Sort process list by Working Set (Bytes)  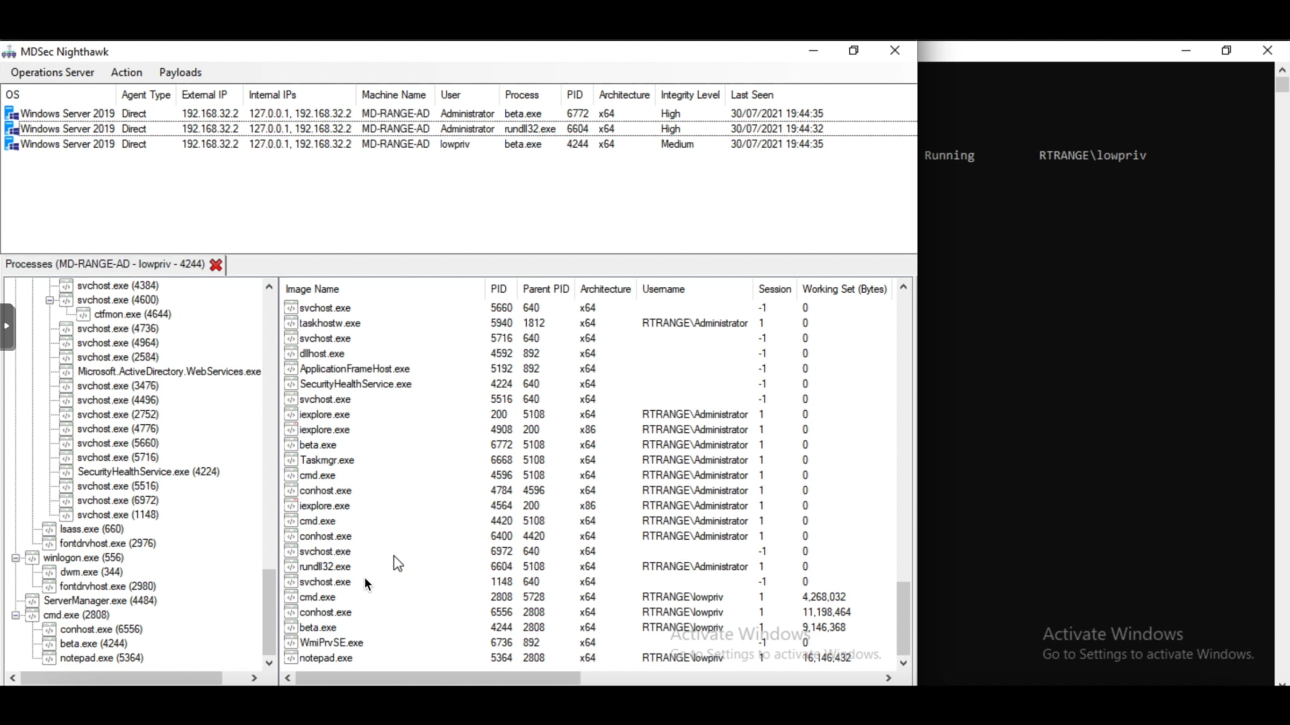point(844,289)
